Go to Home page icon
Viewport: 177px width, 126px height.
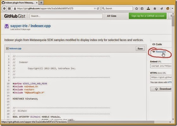pyautogui.click(x=155, y=9)
